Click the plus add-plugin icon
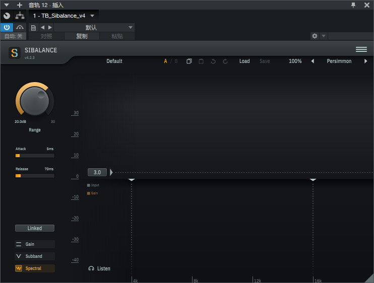 20,5
